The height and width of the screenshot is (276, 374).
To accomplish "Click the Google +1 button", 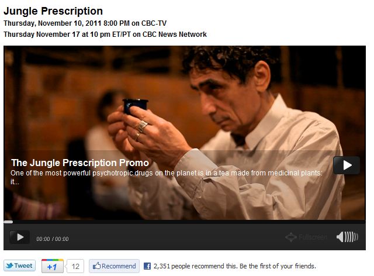I will pos(53,266).
